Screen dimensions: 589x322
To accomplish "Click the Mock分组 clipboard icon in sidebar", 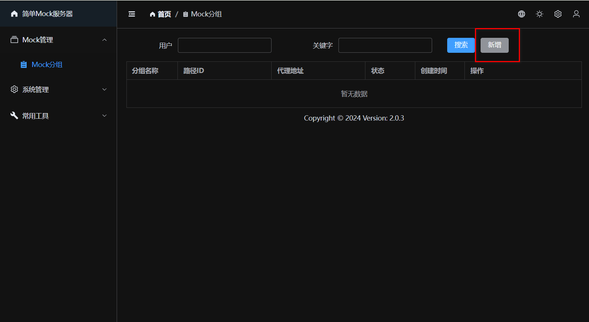I will point(24,65).
